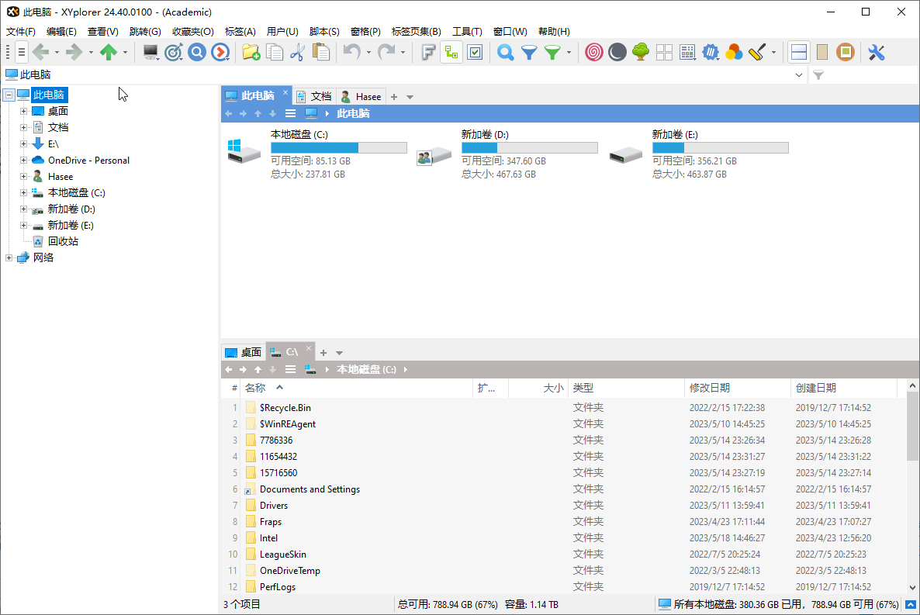The height and width of the screenshot is (615, 920).
Task: Collapse the 此电脑 root tree node
Action: (9, 95)
